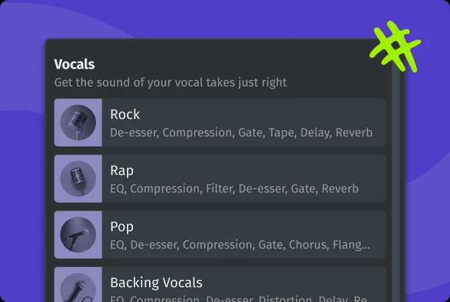Click blank area right of Pop title

(x=269, y=227)
